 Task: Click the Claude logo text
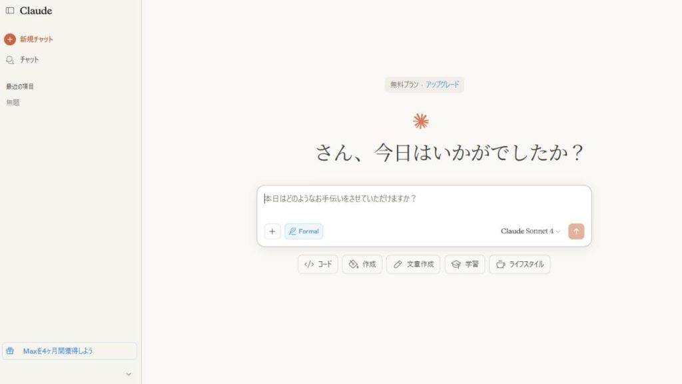point(36,11)
